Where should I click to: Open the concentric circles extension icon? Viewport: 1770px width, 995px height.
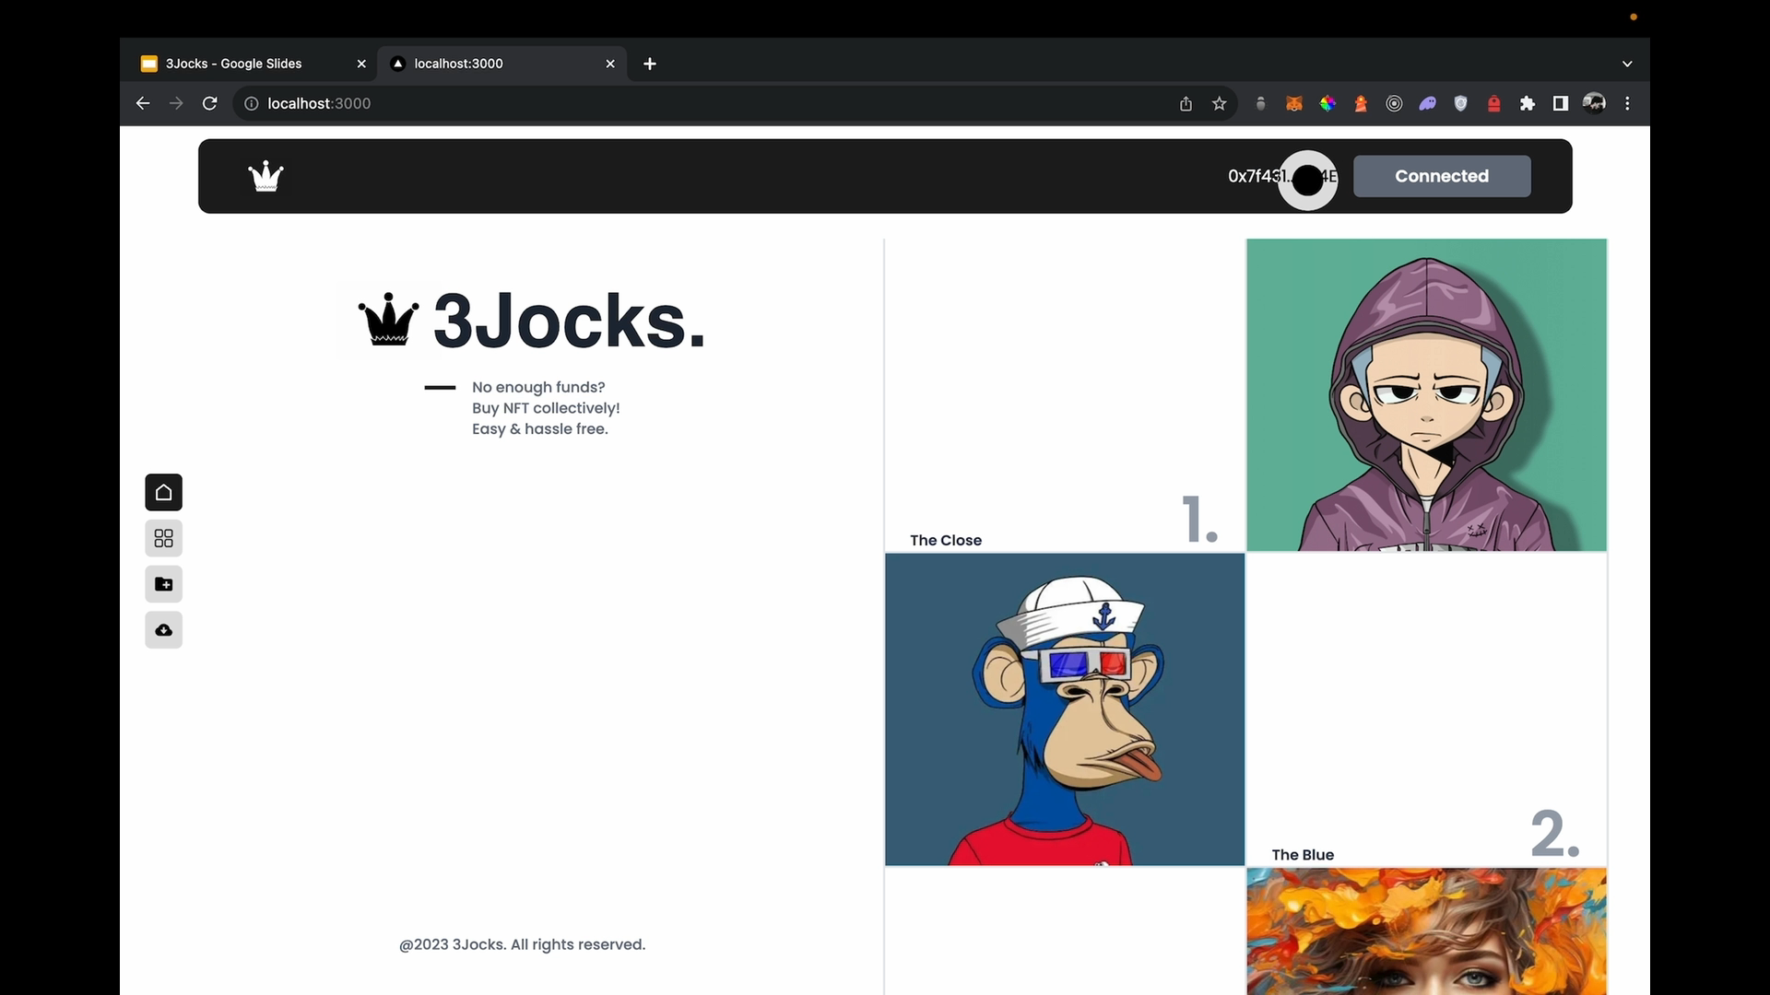pos(1394,103)
